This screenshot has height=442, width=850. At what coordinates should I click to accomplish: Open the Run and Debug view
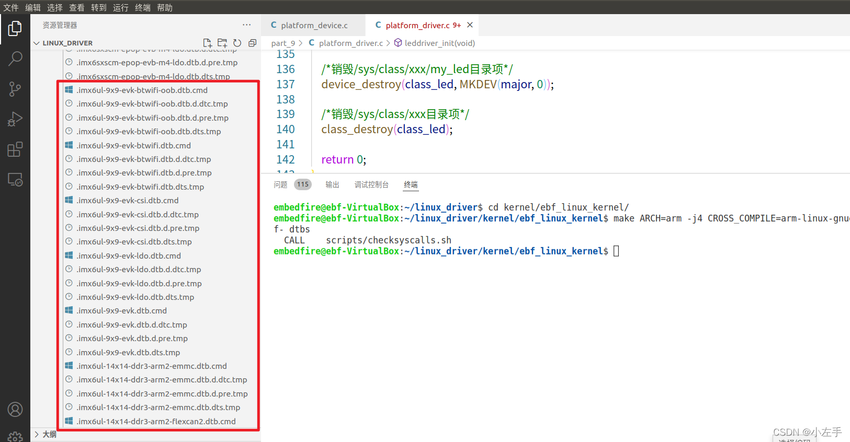coord(15,119)
